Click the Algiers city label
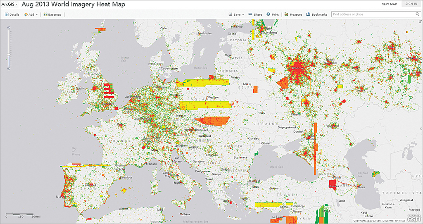This screenshot has width=423, height=224. coord(124,209)
